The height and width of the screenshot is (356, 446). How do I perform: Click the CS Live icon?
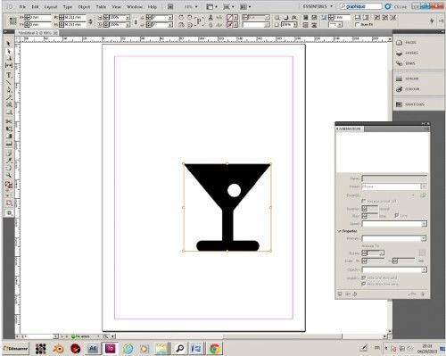pos(388,6)
